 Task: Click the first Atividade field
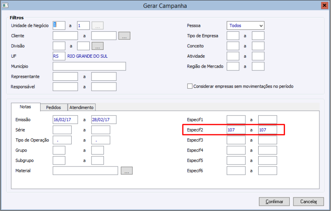pyautogui.click(x=233, y=56)
